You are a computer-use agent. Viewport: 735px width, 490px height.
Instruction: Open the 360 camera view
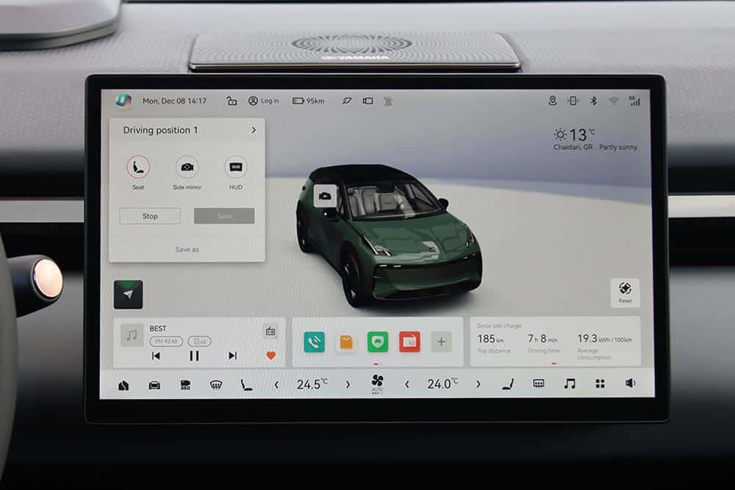pos(185,384)
